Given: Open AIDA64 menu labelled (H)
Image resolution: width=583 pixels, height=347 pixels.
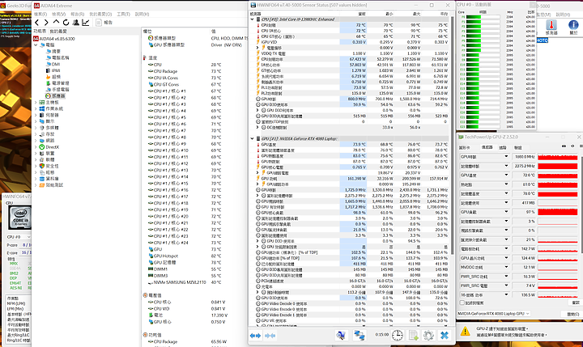Looking at the screenshot, I should click(142, 14).
